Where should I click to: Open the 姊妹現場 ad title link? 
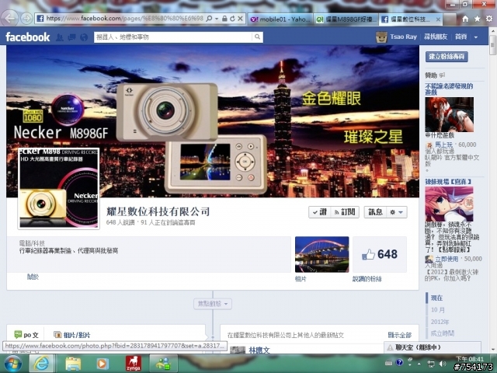[x=448, y=182]
